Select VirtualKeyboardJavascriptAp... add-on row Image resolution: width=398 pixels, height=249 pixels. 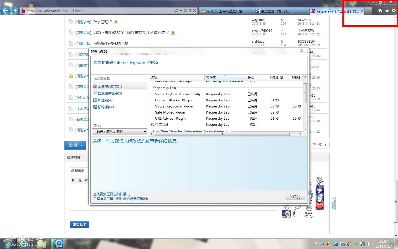[226, 94]
